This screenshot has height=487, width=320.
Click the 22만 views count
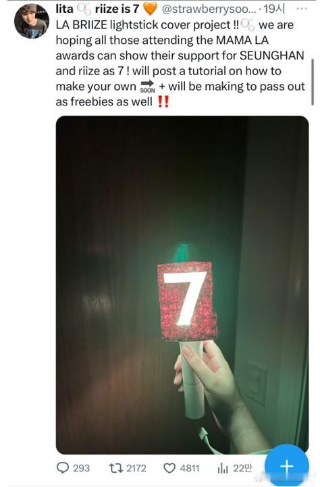242,468
